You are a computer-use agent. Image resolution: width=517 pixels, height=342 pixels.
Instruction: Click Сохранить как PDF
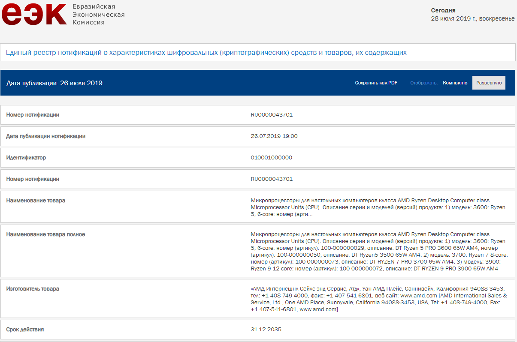tap(376, 83)
